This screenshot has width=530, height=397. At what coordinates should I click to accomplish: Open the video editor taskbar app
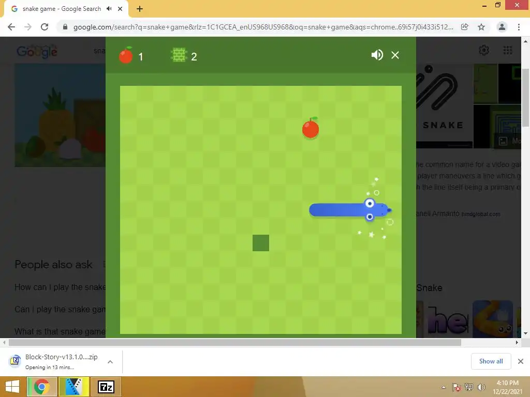(74, 387)
